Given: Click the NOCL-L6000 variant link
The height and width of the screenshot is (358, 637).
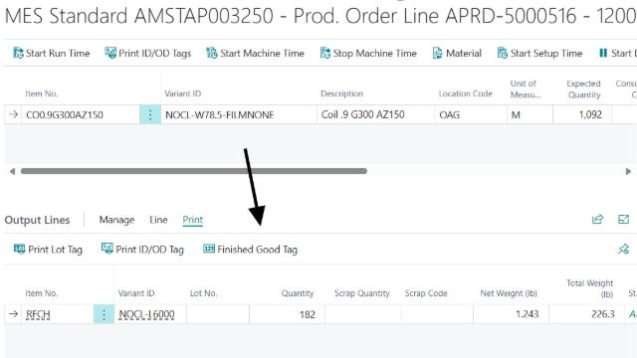Looking at the screenshot, I should pyautogui.click(x=146, y=314).
